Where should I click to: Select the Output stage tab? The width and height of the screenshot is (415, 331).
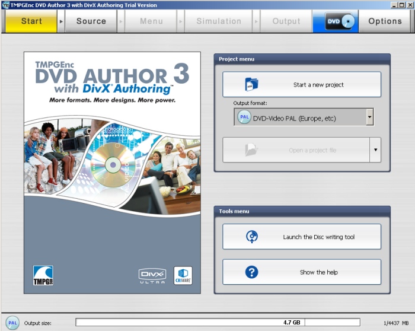[286, 21]
